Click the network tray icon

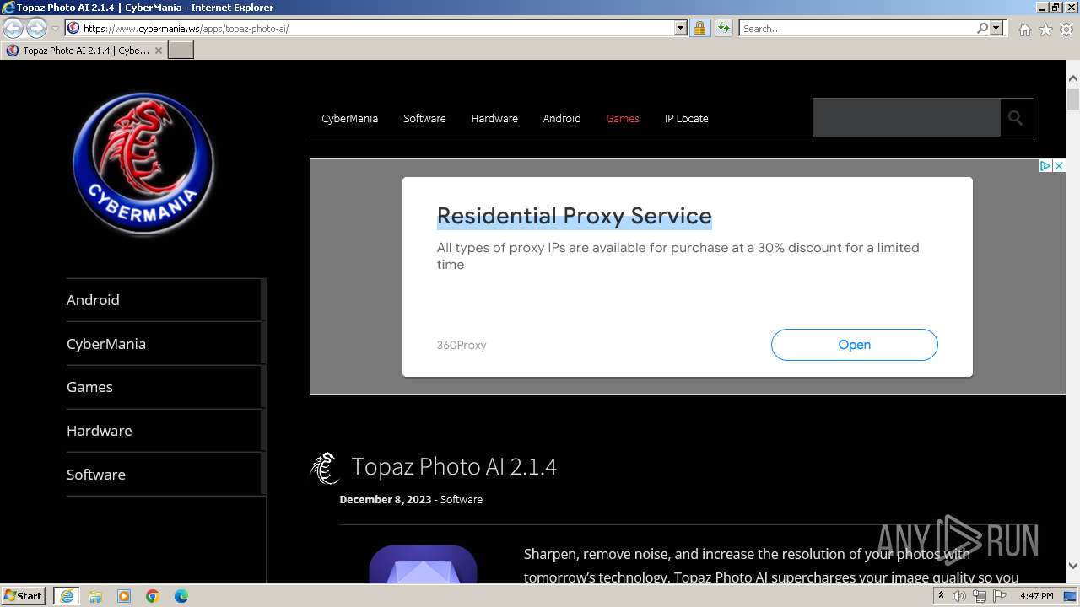(980, 596)
